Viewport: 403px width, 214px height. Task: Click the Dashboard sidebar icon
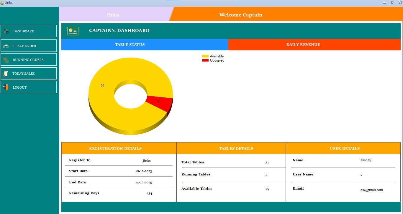6,31
